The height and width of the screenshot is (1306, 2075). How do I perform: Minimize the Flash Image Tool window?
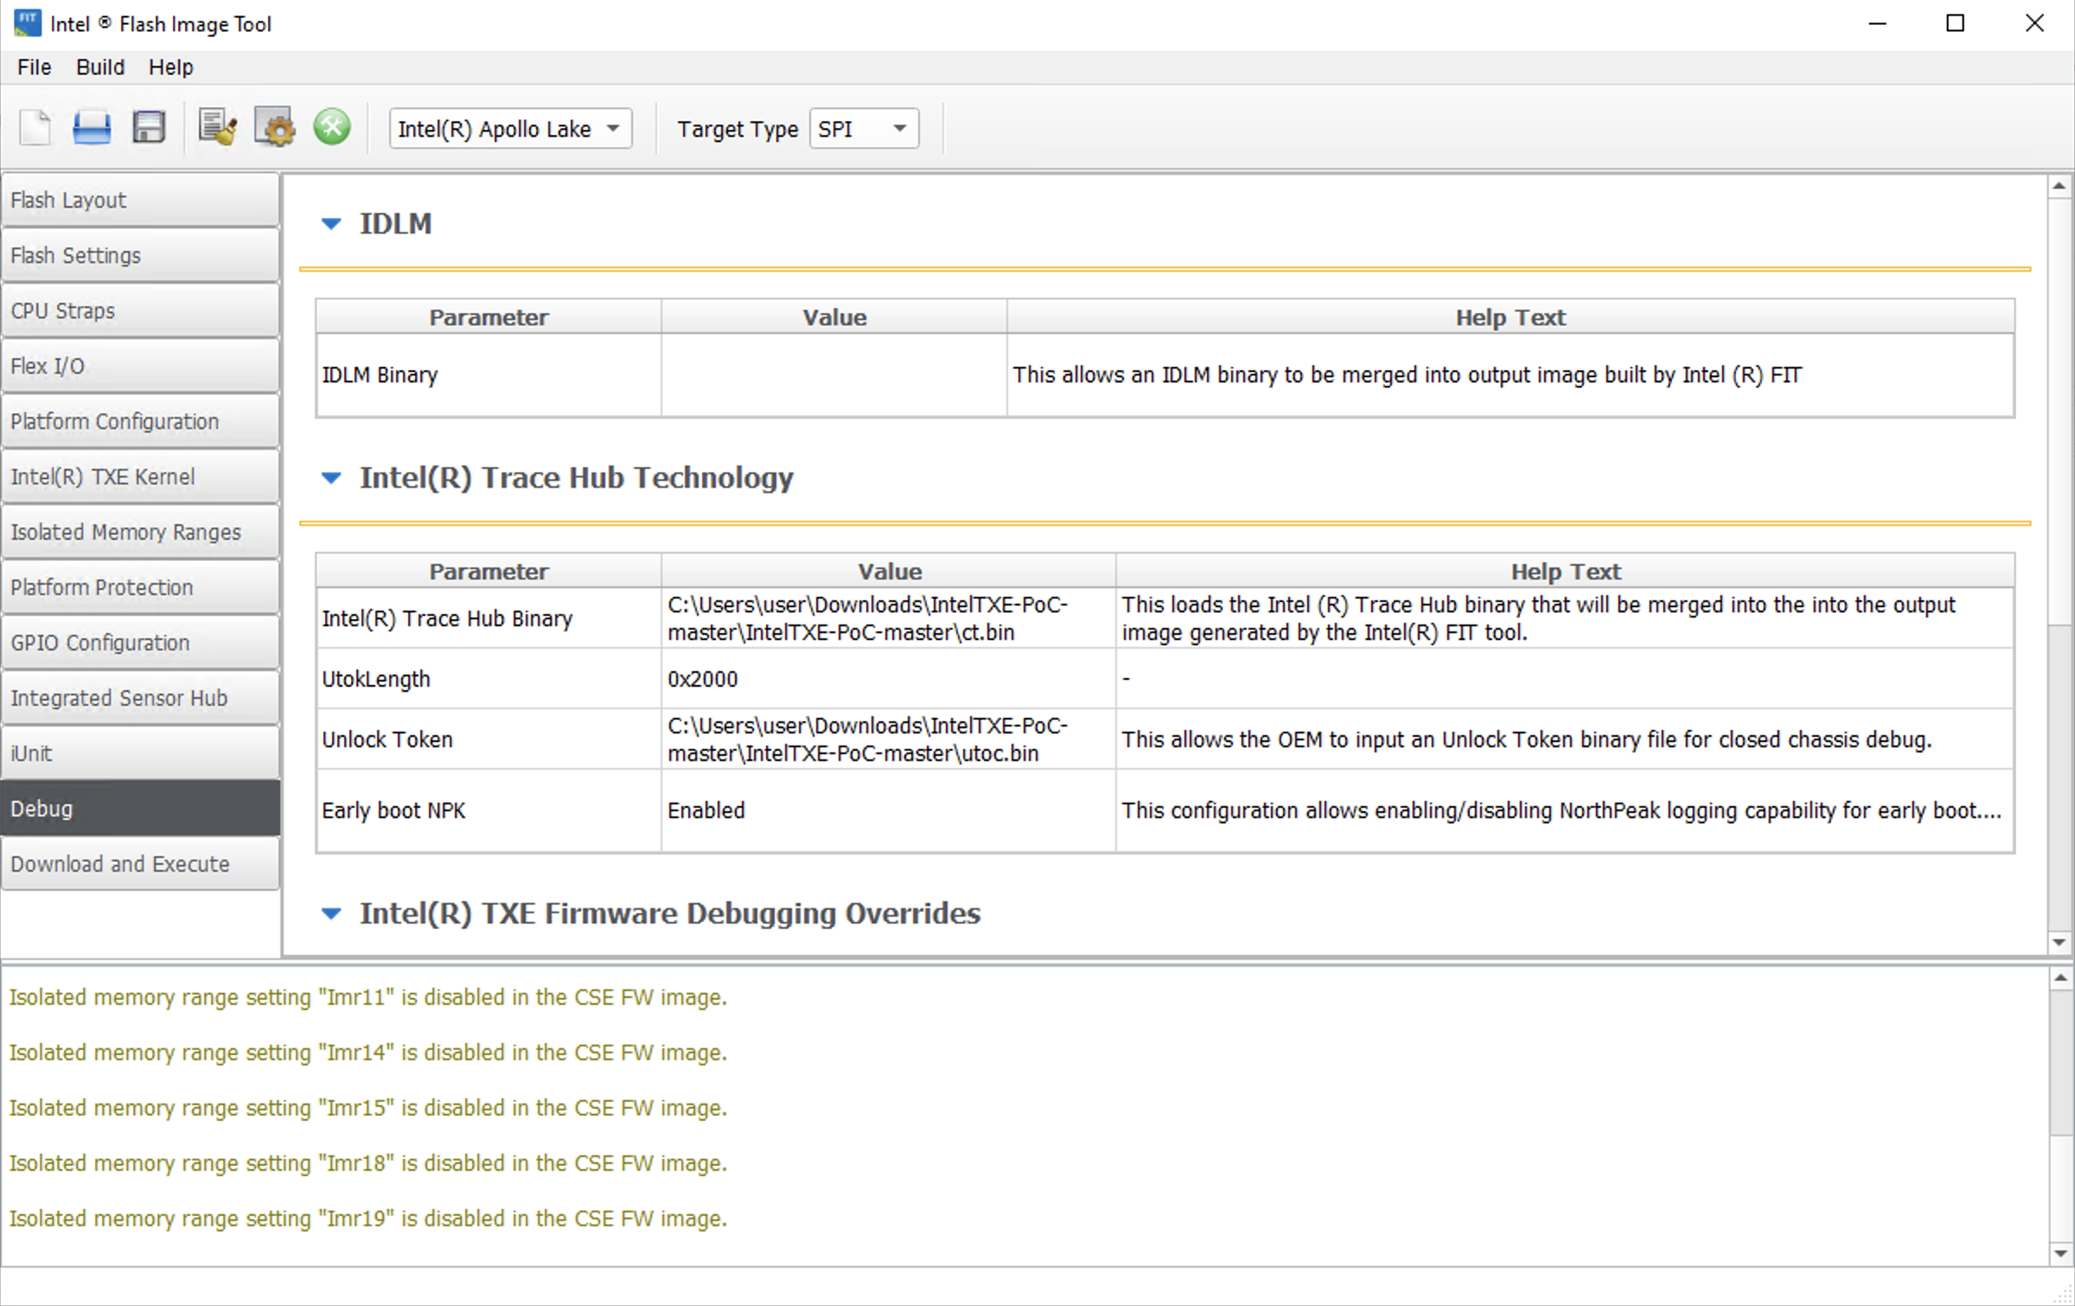point(1877,23)
